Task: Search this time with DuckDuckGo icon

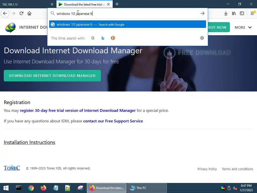Action: pyautogui.click(x=113, y=38)
